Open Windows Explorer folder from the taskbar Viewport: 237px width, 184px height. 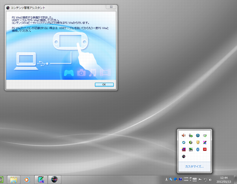13,179
